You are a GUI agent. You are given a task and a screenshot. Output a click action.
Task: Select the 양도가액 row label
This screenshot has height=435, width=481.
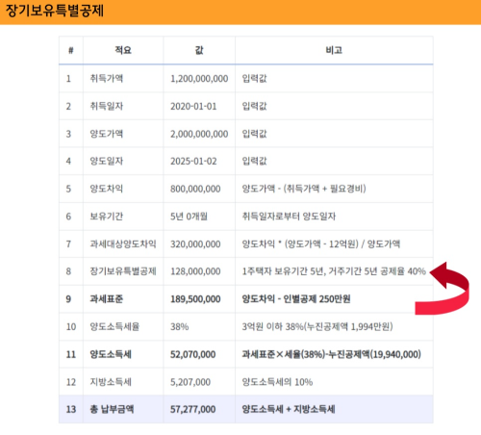click(107, 134)
